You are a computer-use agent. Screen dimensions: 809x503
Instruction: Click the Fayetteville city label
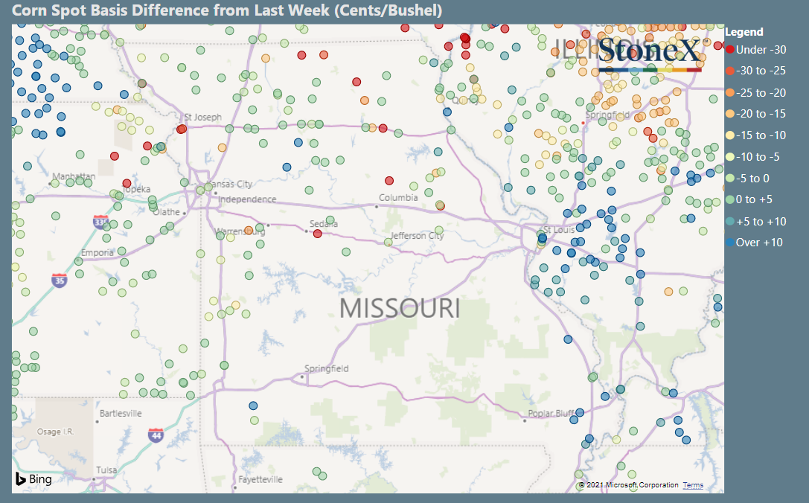pyautogui.click(x=260, y=479)
